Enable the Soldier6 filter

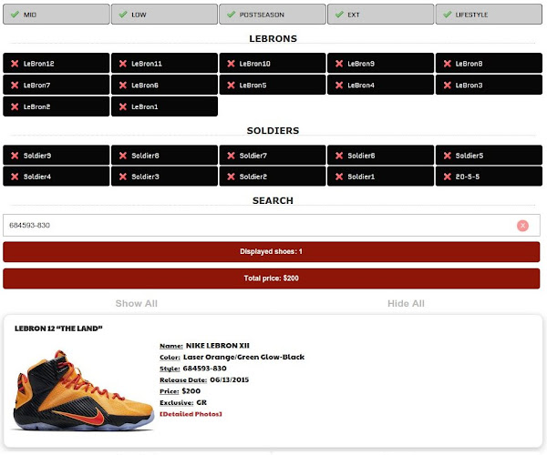(x=380, y=156)
